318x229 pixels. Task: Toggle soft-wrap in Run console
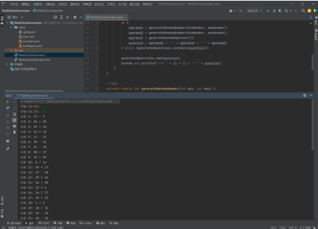coord(15,114)
